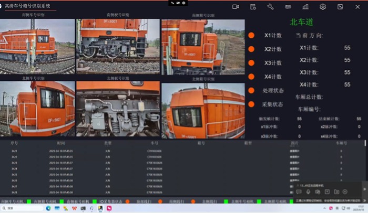This screenshot has width=368, height=213.
Task: Click the keyboard-shaped toolbar icon
Action: (288, 7)
